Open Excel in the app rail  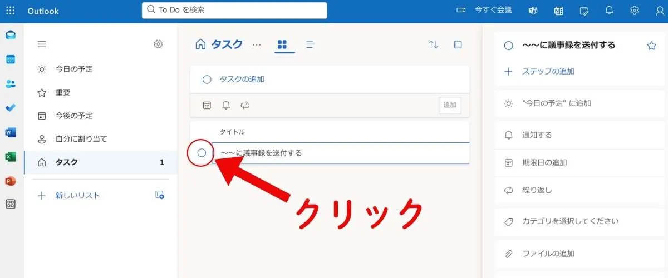11,157
